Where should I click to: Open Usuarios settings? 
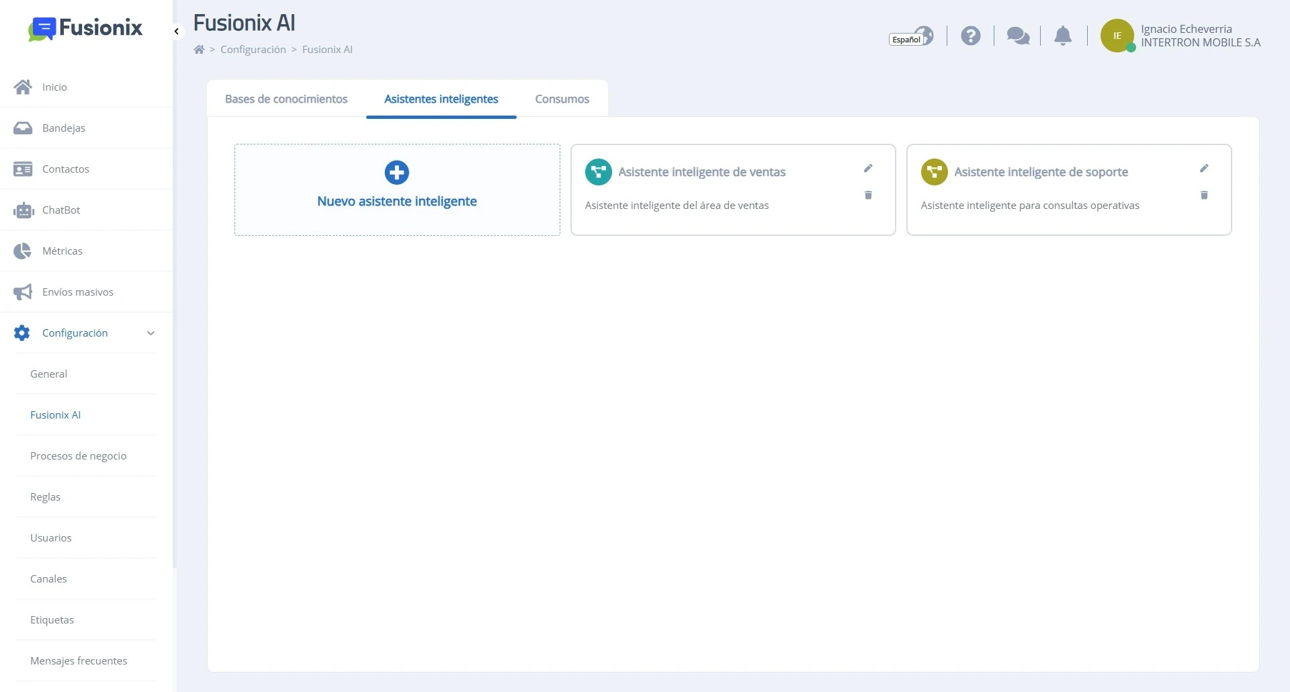click(x=50, y=537)
